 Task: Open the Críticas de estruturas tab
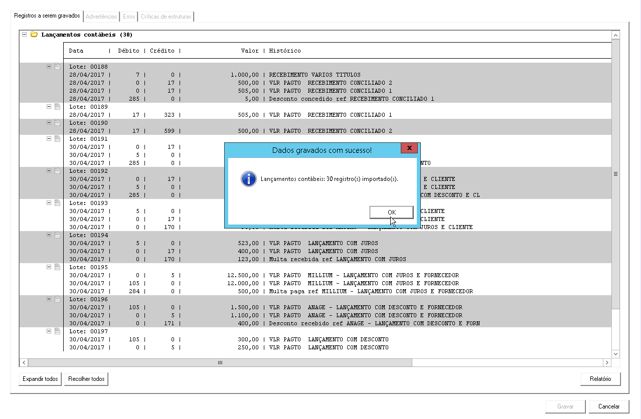(166, 17)
